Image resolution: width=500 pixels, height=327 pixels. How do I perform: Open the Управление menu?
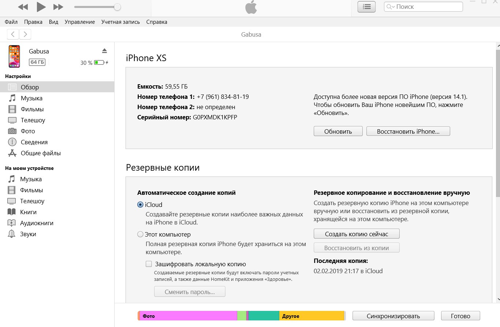(80, 22)
